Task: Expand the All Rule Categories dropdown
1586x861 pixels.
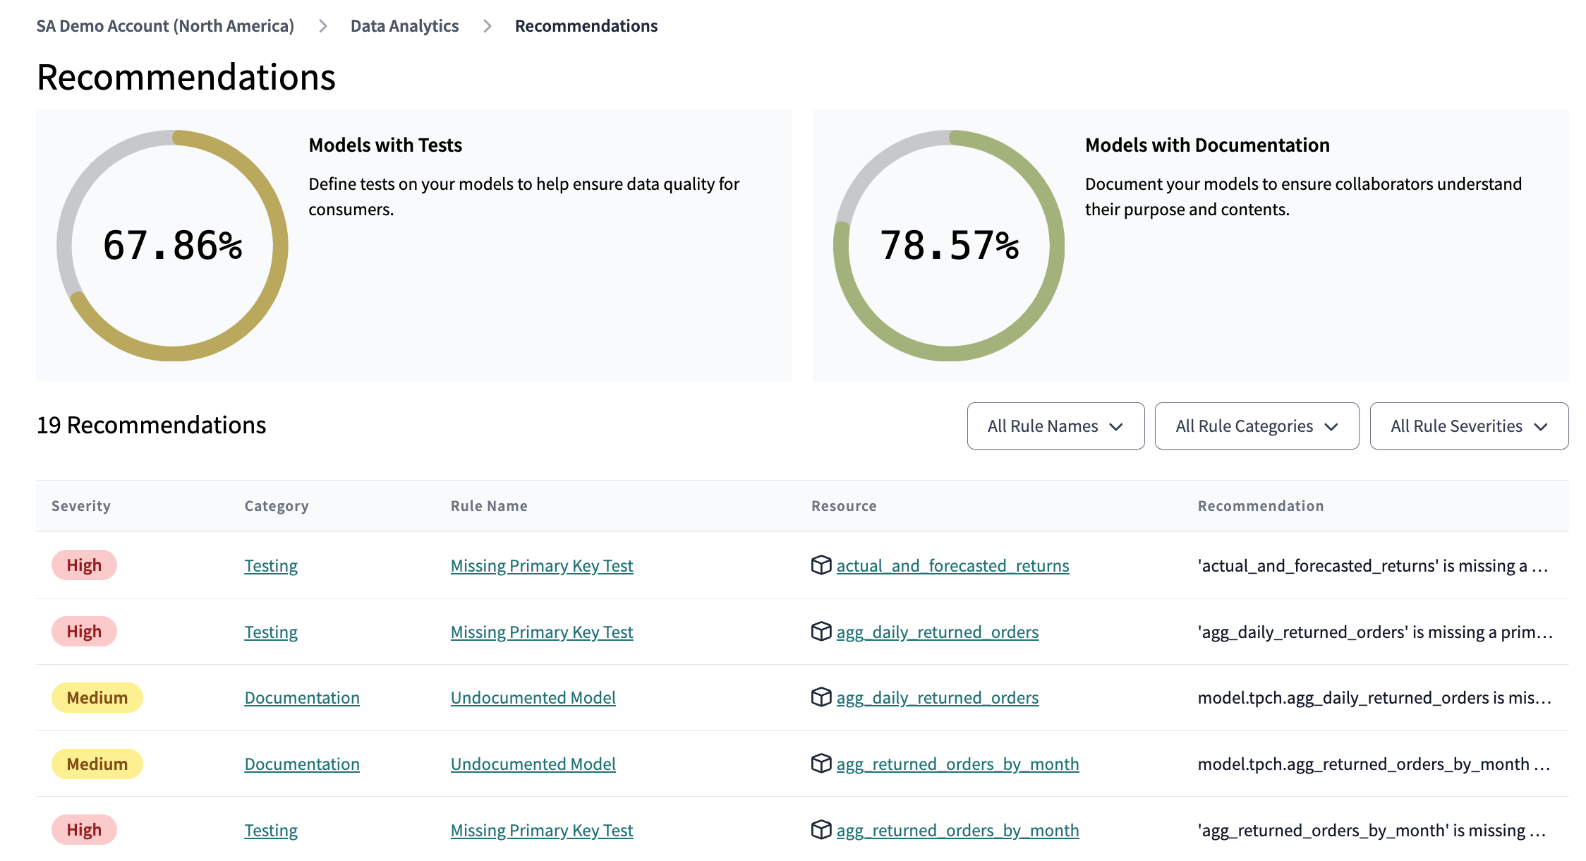Action: click(1257, 425)
